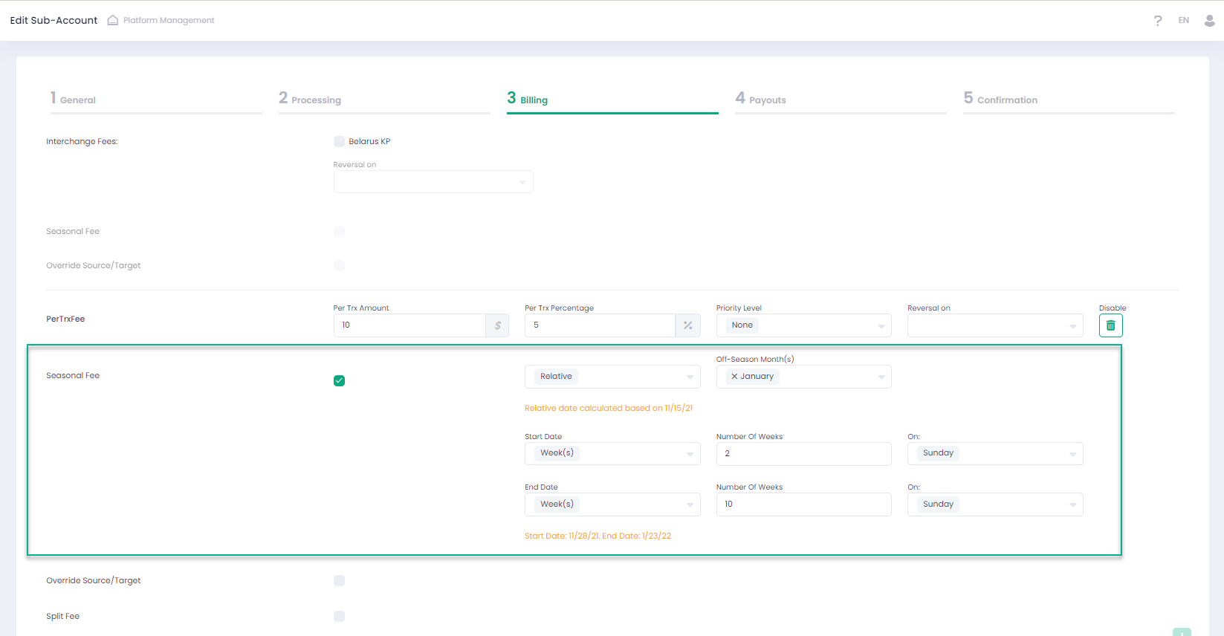Click the Start Date Number Of Weeks field

coord(803,454)
